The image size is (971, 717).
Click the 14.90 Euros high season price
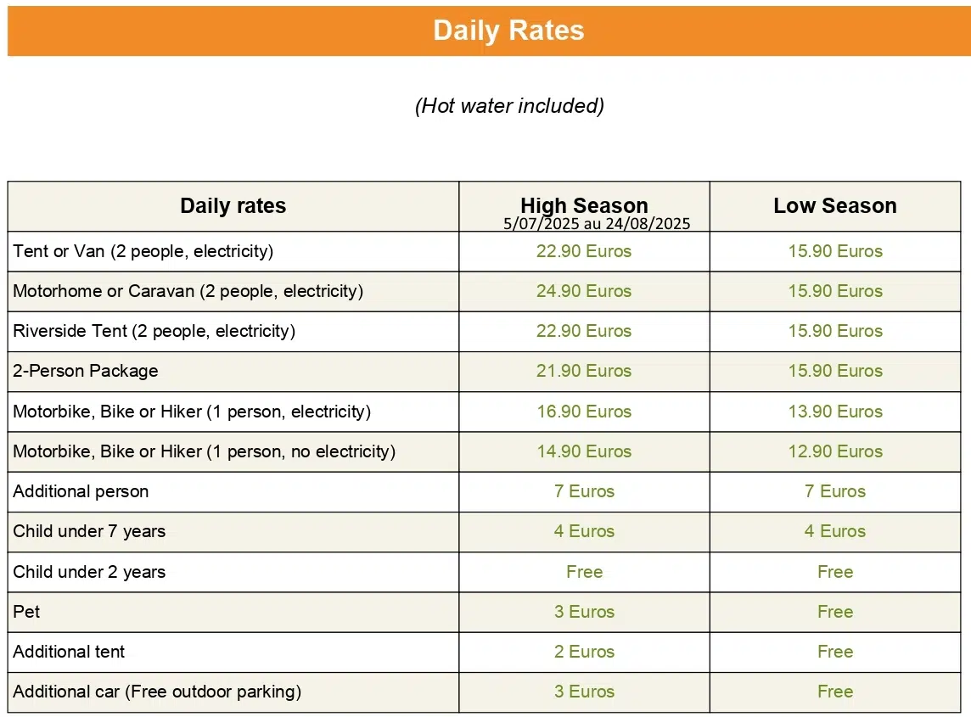pos(584,451)
